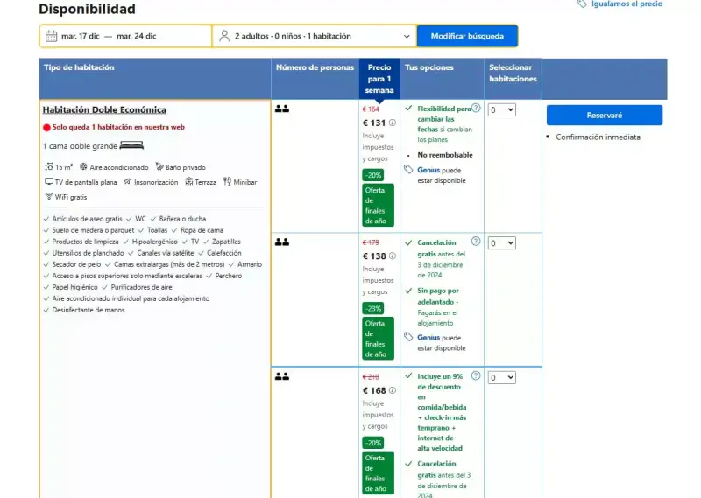The width and height of the screenshot is (701, 498).
Task: Click the price tag icon beside Igualamos el precio
Action: [582, 4]
